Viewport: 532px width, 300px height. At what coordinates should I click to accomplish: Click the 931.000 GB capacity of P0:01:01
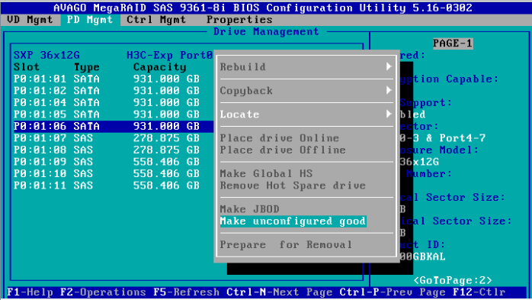[x=166, y=79]
